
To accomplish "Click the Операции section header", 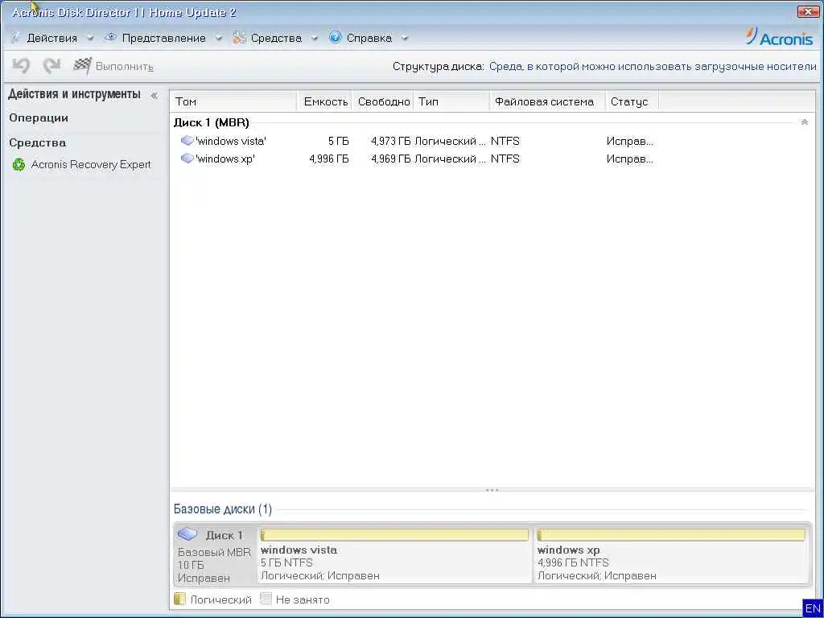I will [39, 117].
